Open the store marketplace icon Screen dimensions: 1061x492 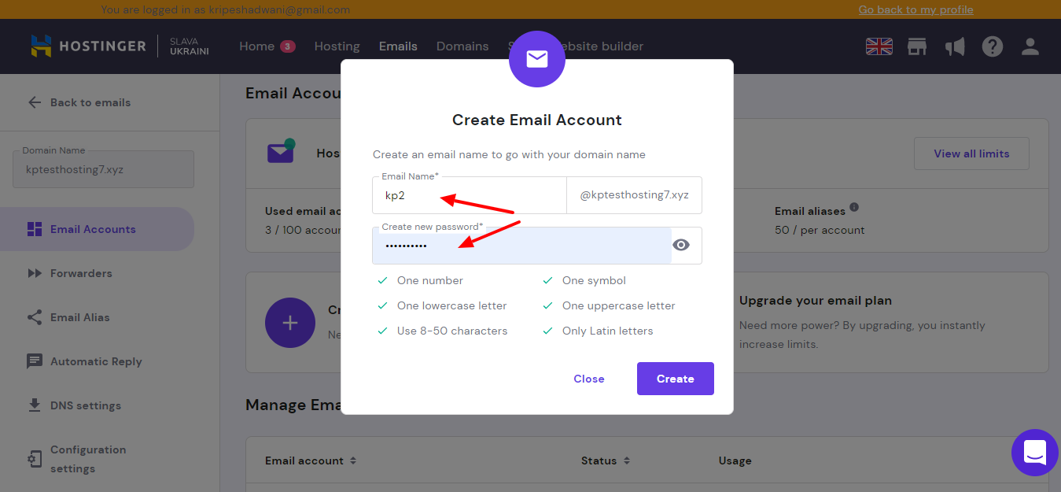pyautogui.click(x=917, y=46)
